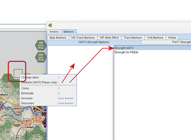The image size is (191, 140).
Task: Choose Change label from context menu
Action: 30,77
